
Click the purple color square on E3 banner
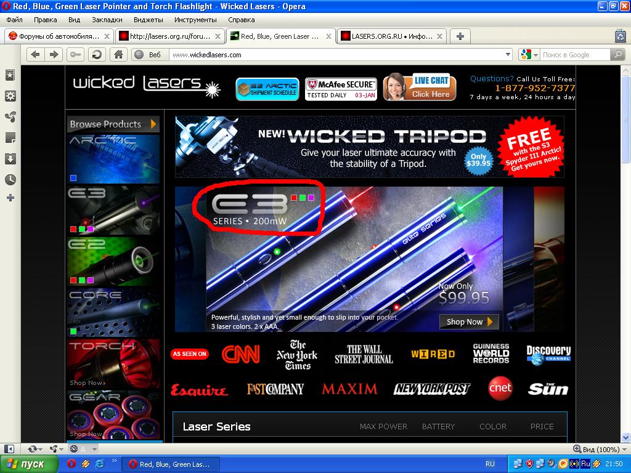click(x=311, y=198)
